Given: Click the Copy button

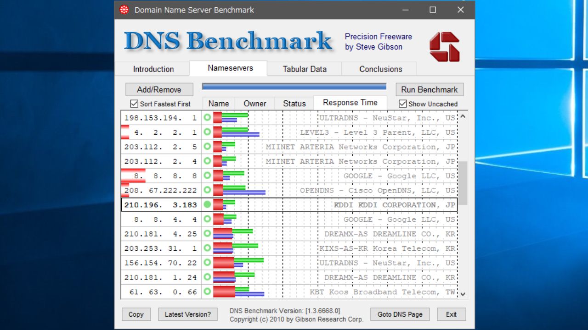Looking at the screenshot, I should (136, 314).
